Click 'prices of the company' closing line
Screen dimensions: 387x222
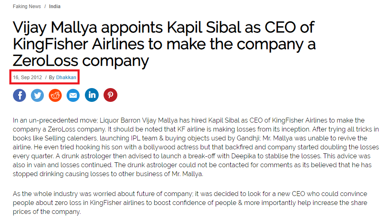pyautogui.click(x=47, y=212)
